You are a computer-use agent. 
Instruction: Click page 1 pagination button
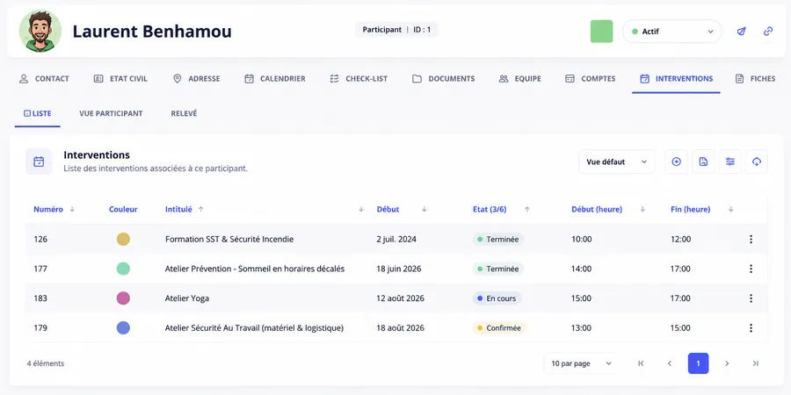click(698, 363)
